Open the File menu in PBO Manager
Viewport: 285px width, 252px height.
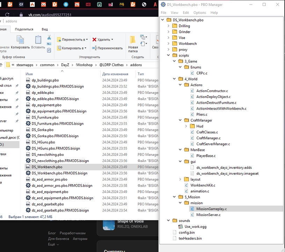(163, 13)
